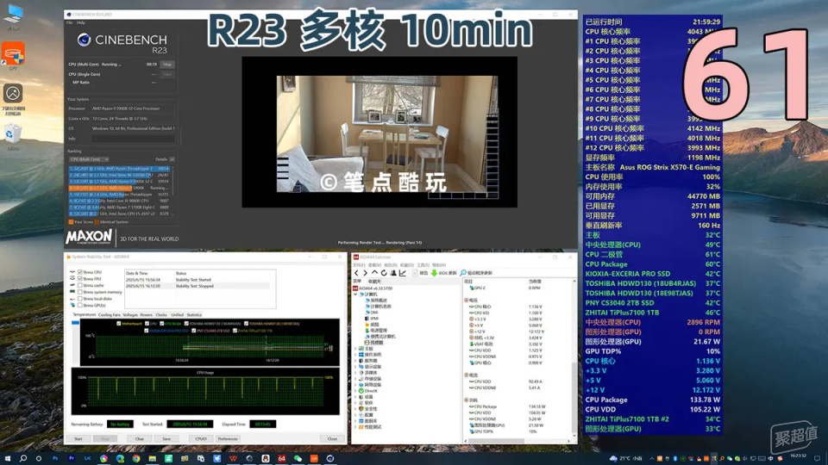Toggle Stress FPU checkbox
This screenshot has width=828, height=465.
tap(79, 279)
